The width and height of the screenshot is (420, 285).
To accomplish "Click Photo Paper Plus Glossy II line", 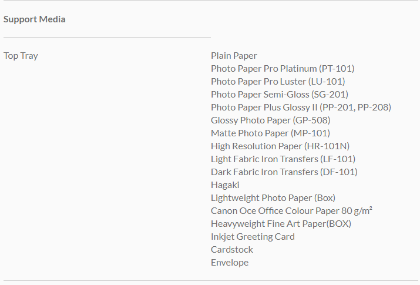I will pyautogui.click(x=301, y=108).
